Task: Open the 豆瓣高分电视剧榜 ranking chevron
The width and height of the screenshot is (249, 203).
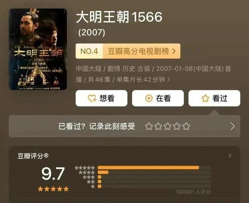Action: tap(174, 51)
